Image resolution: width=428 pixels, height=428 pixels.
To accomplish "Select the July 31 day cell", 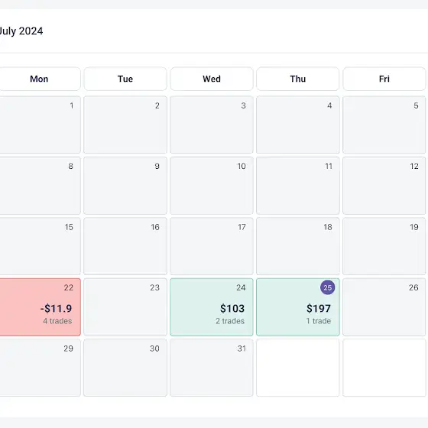I will pos(212,368).
